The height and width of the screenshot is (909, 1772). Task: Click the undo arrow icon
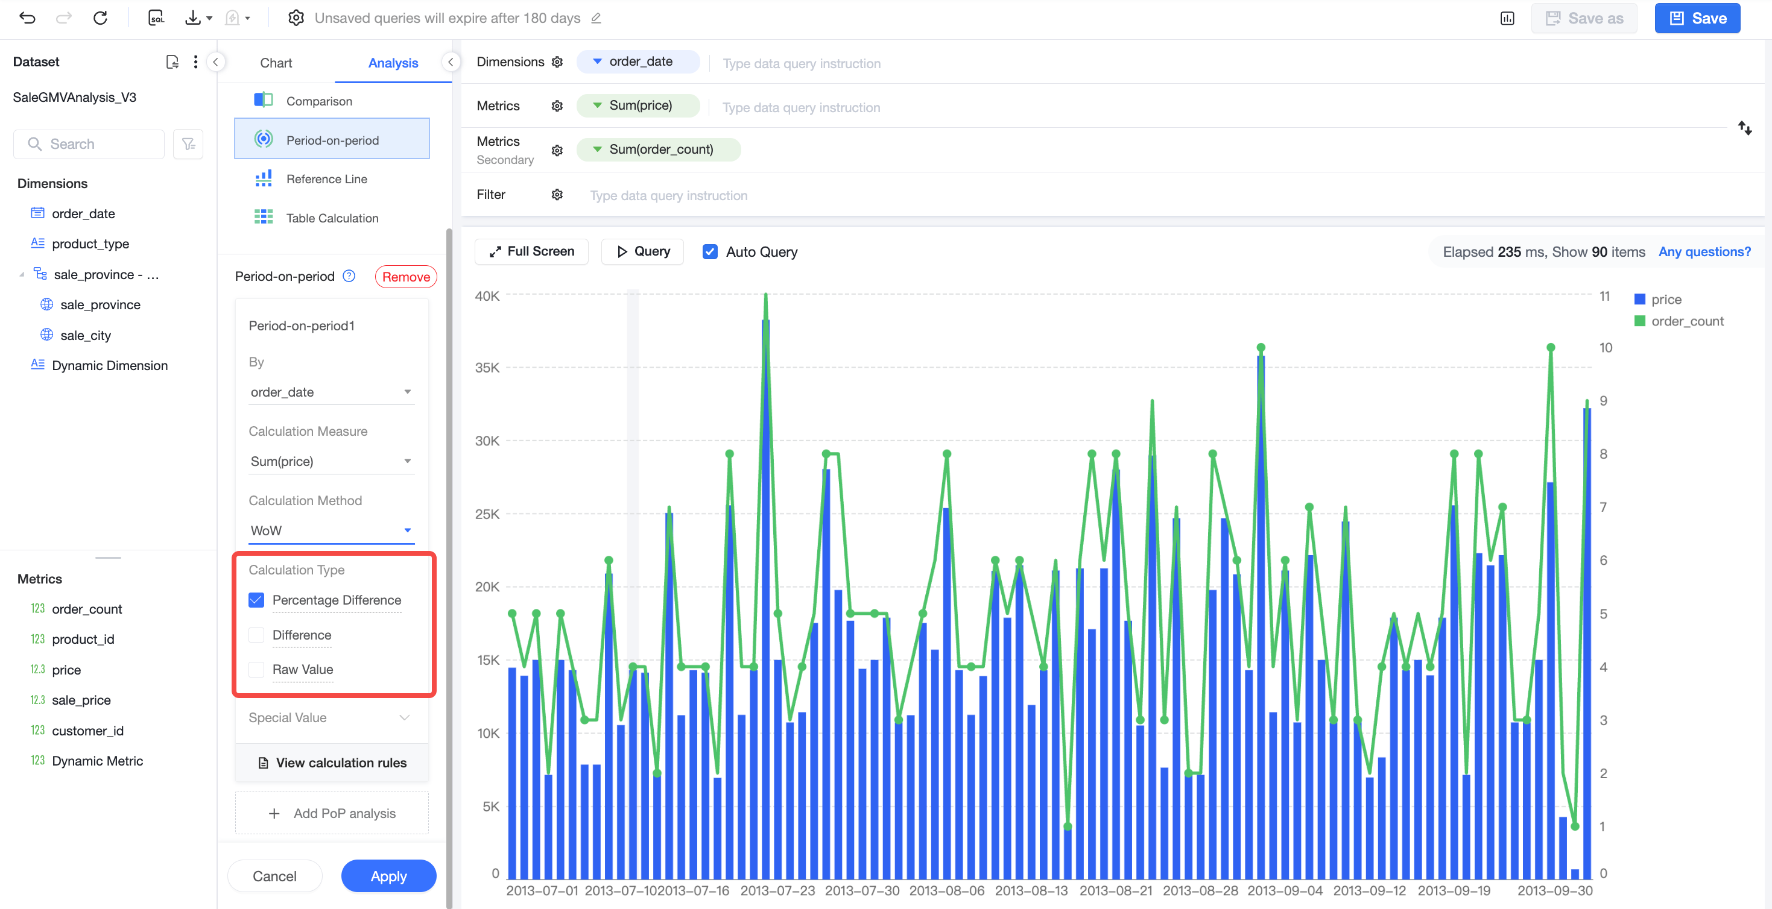[27, 19]
